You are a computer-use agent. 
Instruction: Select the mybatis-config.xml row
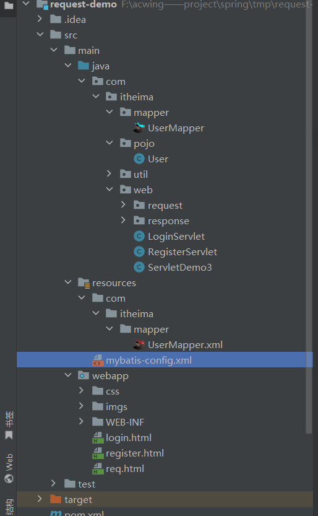click(165, 360)
